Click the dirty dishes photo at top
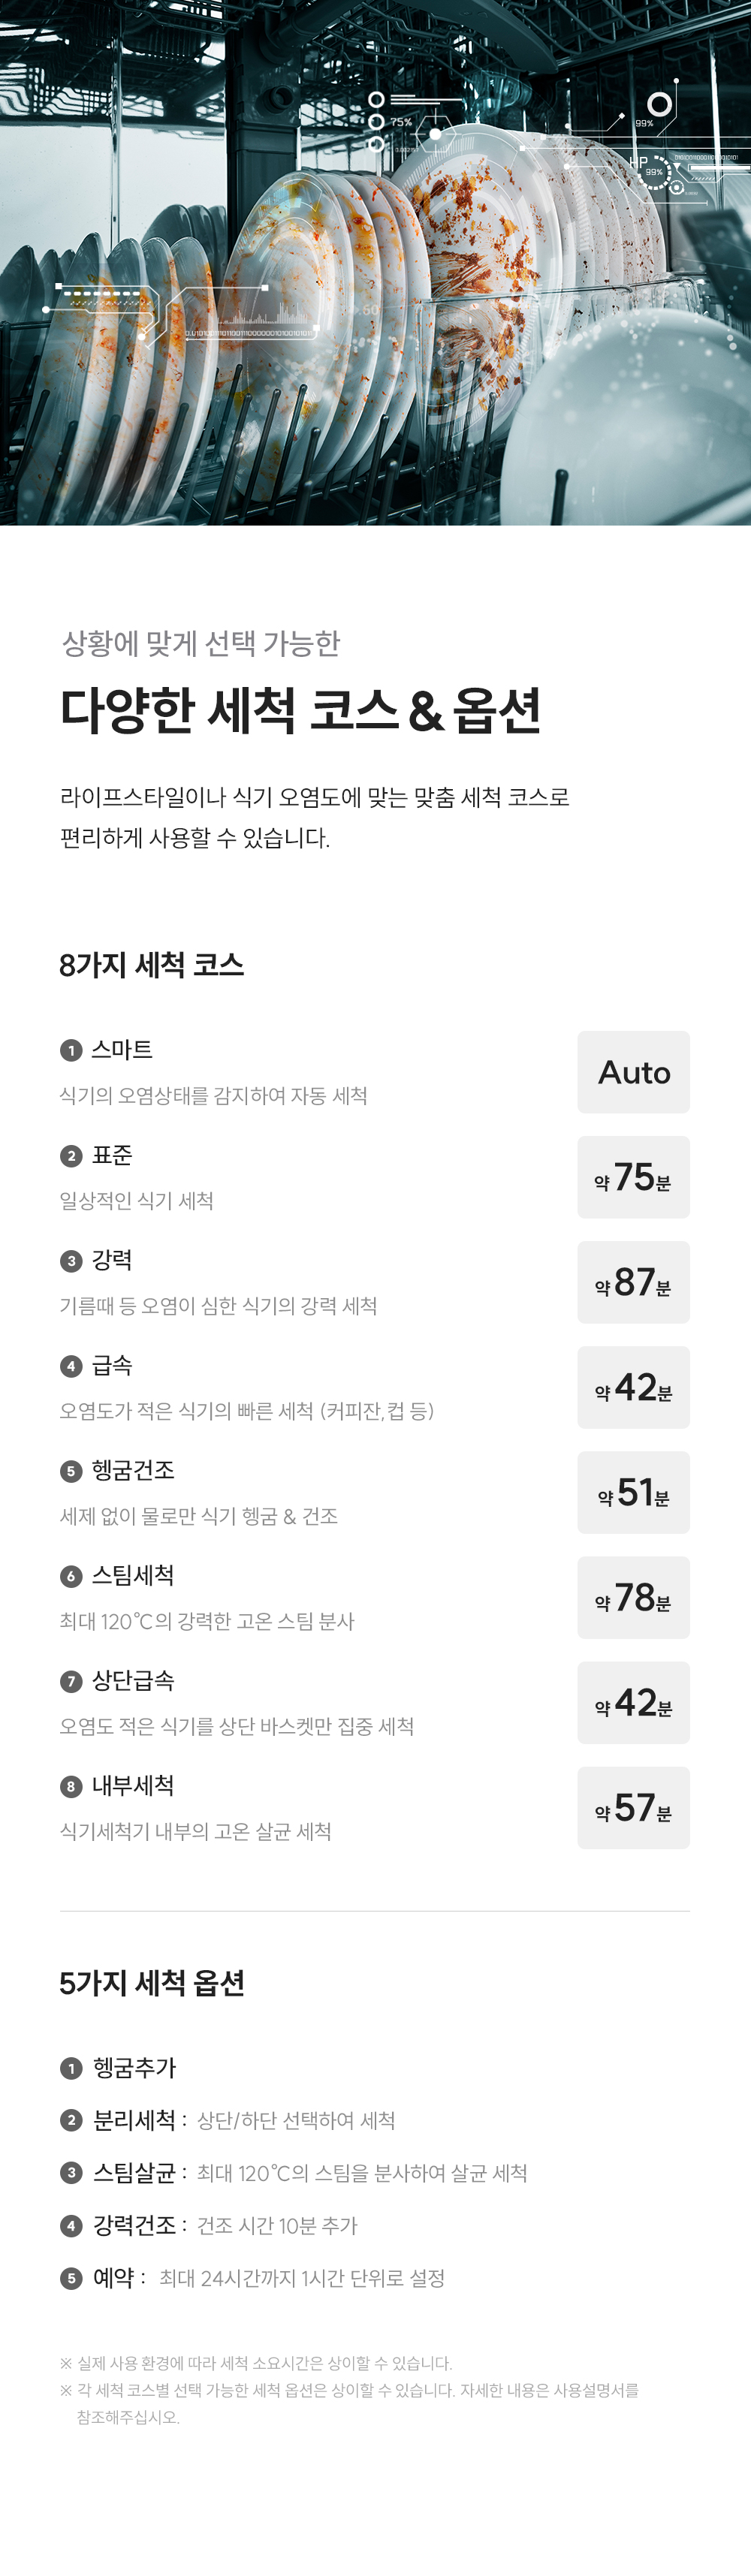Image resolution: width=751 pixels, height=2576 pixels. click(375, 262)
